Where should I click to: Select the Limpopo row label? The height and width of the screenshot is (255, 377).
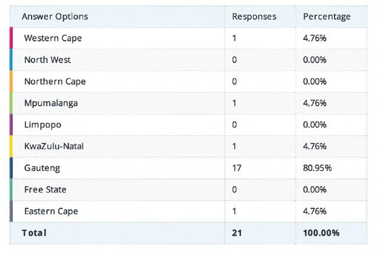click(x=42, y=124)
